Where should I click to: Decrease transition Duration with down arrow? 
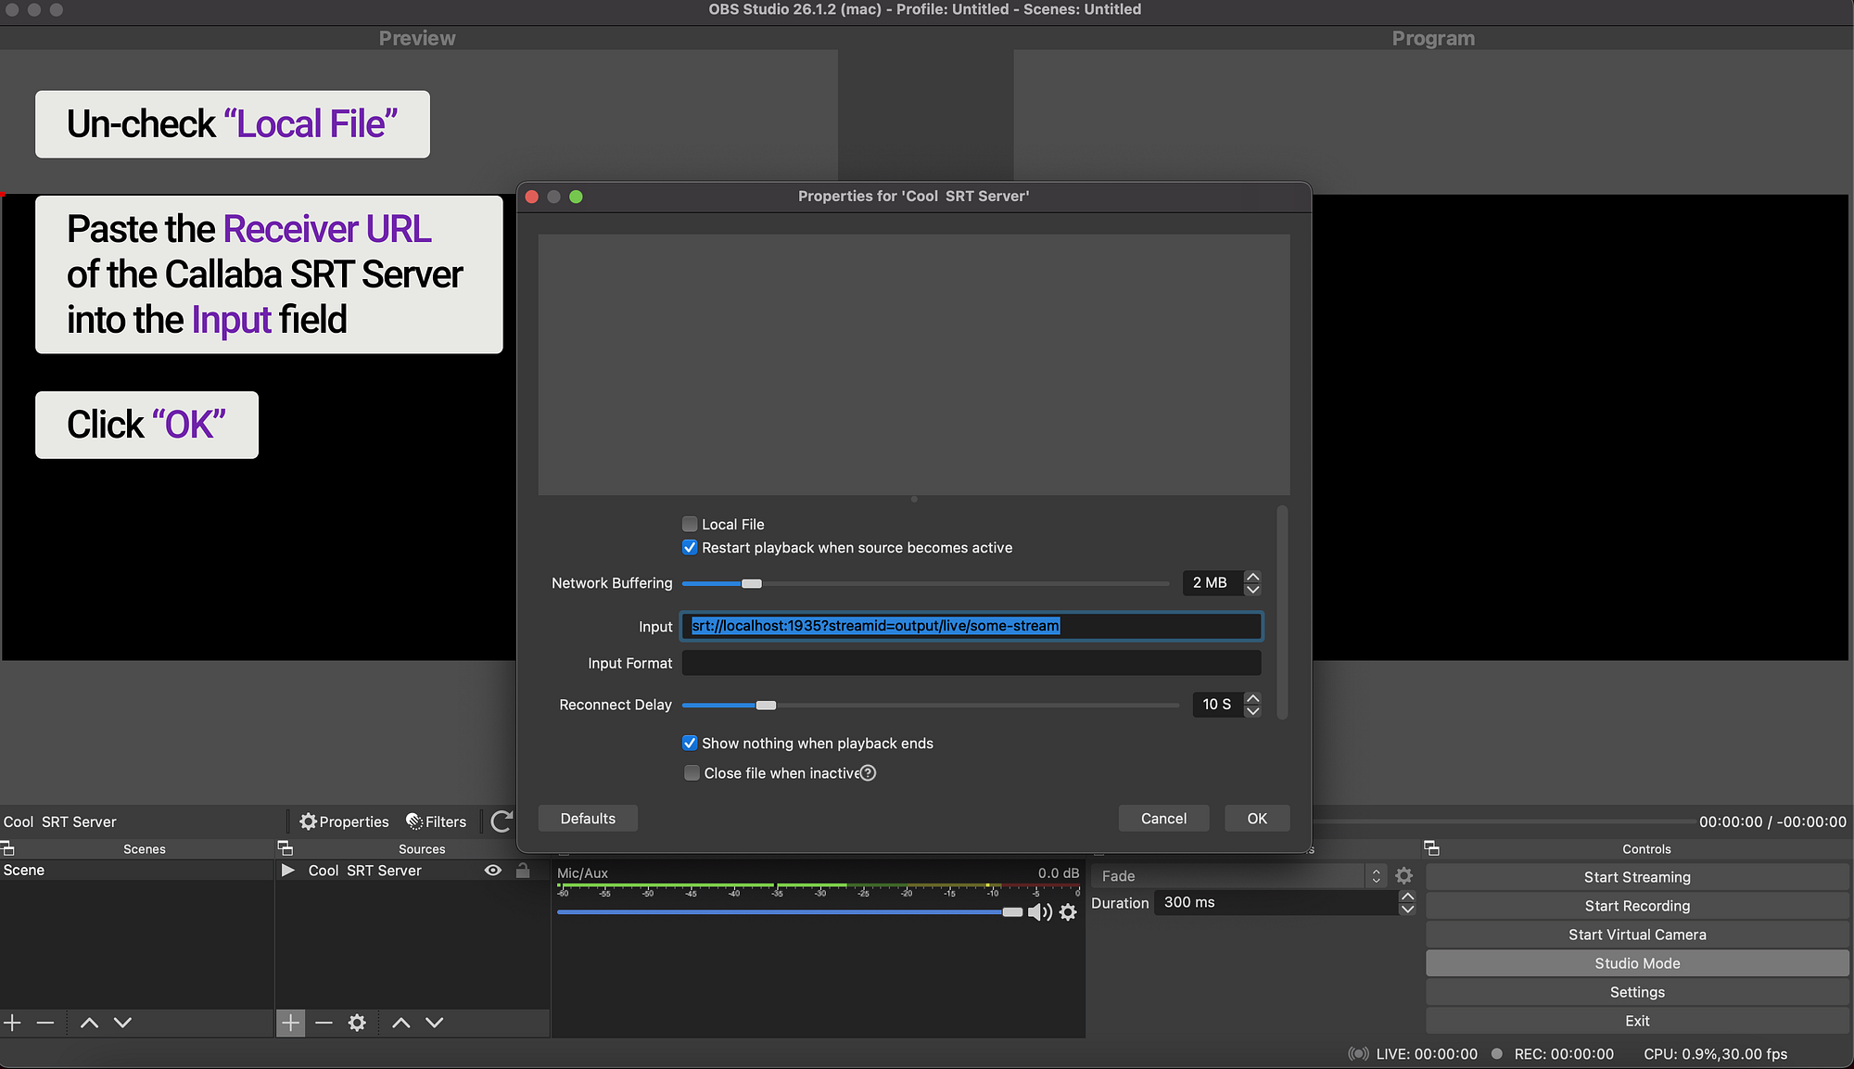(x=1407, y=910)
